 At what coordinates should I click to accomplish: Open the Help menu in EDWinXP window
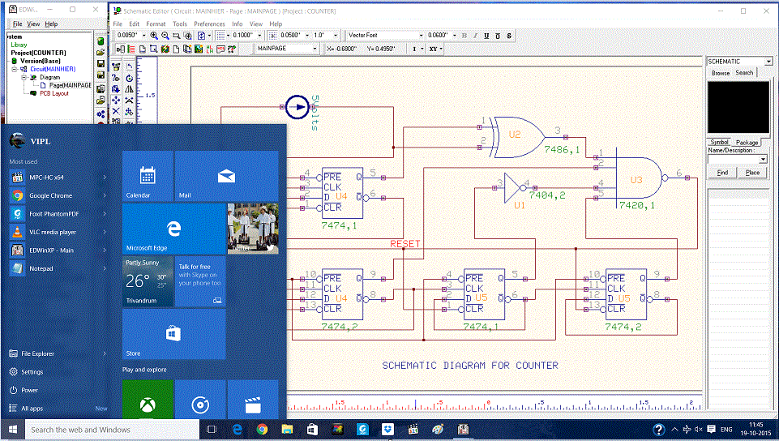51,24
